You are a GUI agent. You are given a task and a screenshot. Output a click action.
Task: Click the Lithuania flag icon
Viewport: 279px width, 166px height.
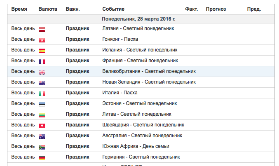(x=42, y=115)
